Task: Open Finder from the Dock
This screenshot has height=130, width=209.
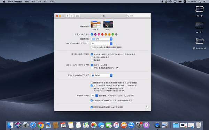Action: point(10,125)
